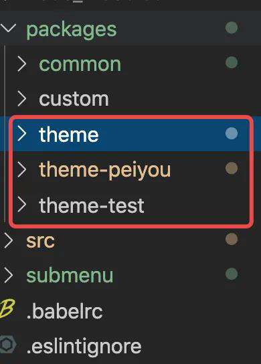Screen dimensions: 261x364
Task: Expand the submenu folder chevron
Action: (9, 275)
